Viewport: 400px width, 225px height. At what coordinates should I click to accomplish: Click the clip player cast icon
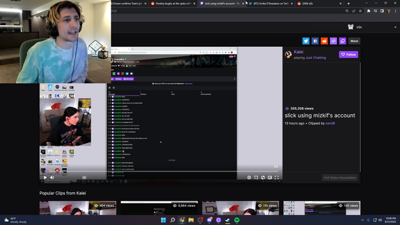point(256,177)
